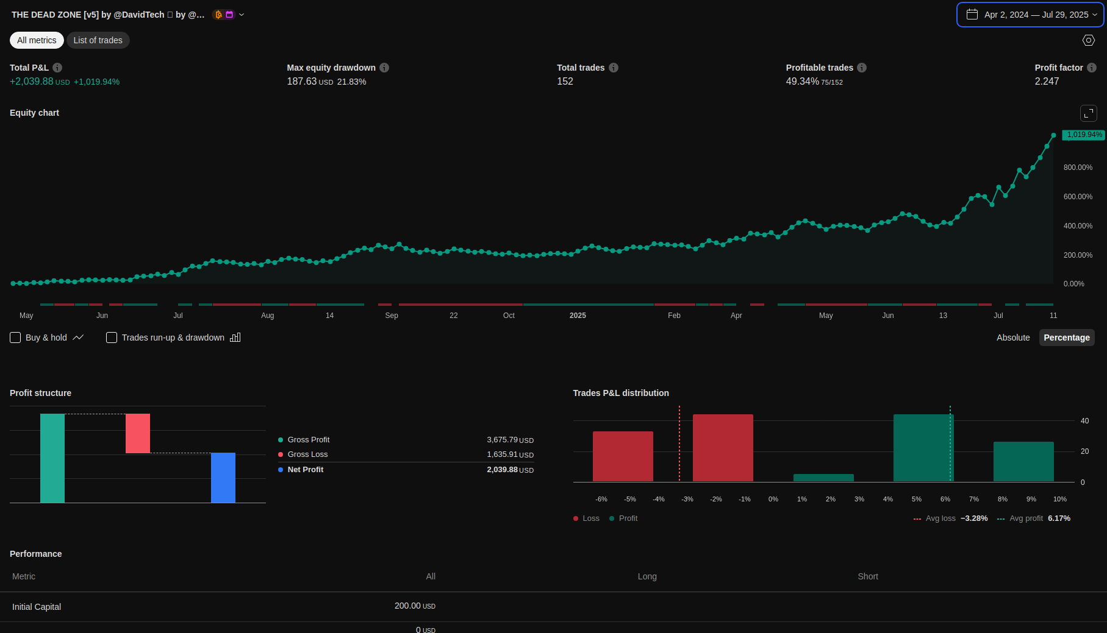Screen dimensions: 1107x633
Task: Expand the strategy title chevron dropdown
Action: point(242,15)
